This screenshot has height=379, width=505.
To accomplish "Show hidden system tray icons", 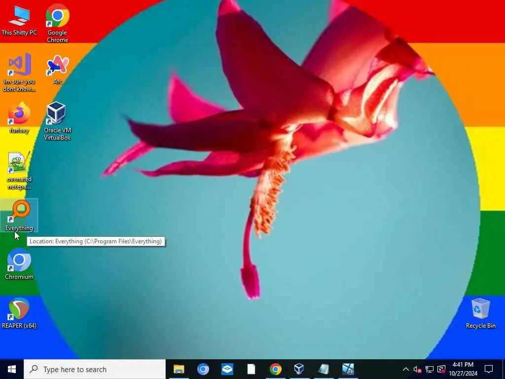I will (x=405, y=369).
